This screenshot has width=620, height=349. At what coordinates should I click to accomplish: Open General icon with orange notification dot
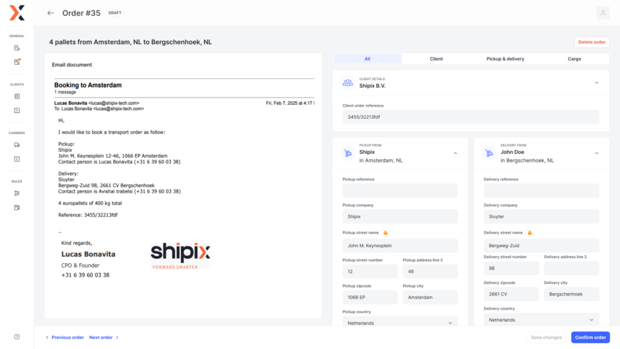(17, 62)
